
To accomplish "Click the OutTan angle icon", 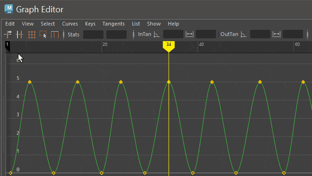I will pos(243,35).
